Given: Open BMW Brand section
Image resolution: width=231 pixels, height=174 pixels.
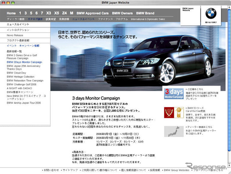Looking at the screenshot, I should pyautogui.click(x=145, y=13).
